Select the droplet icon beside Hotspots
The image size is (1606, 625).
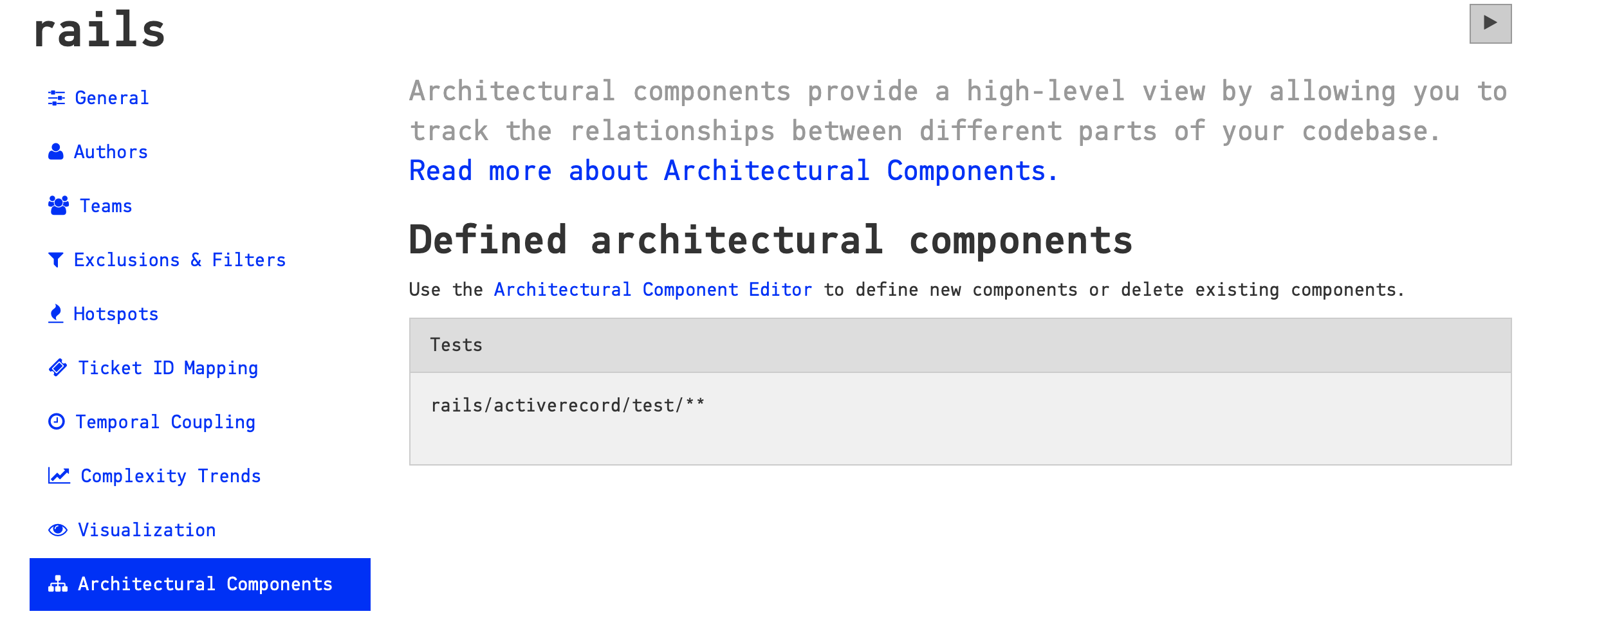(x=55, y=314)
